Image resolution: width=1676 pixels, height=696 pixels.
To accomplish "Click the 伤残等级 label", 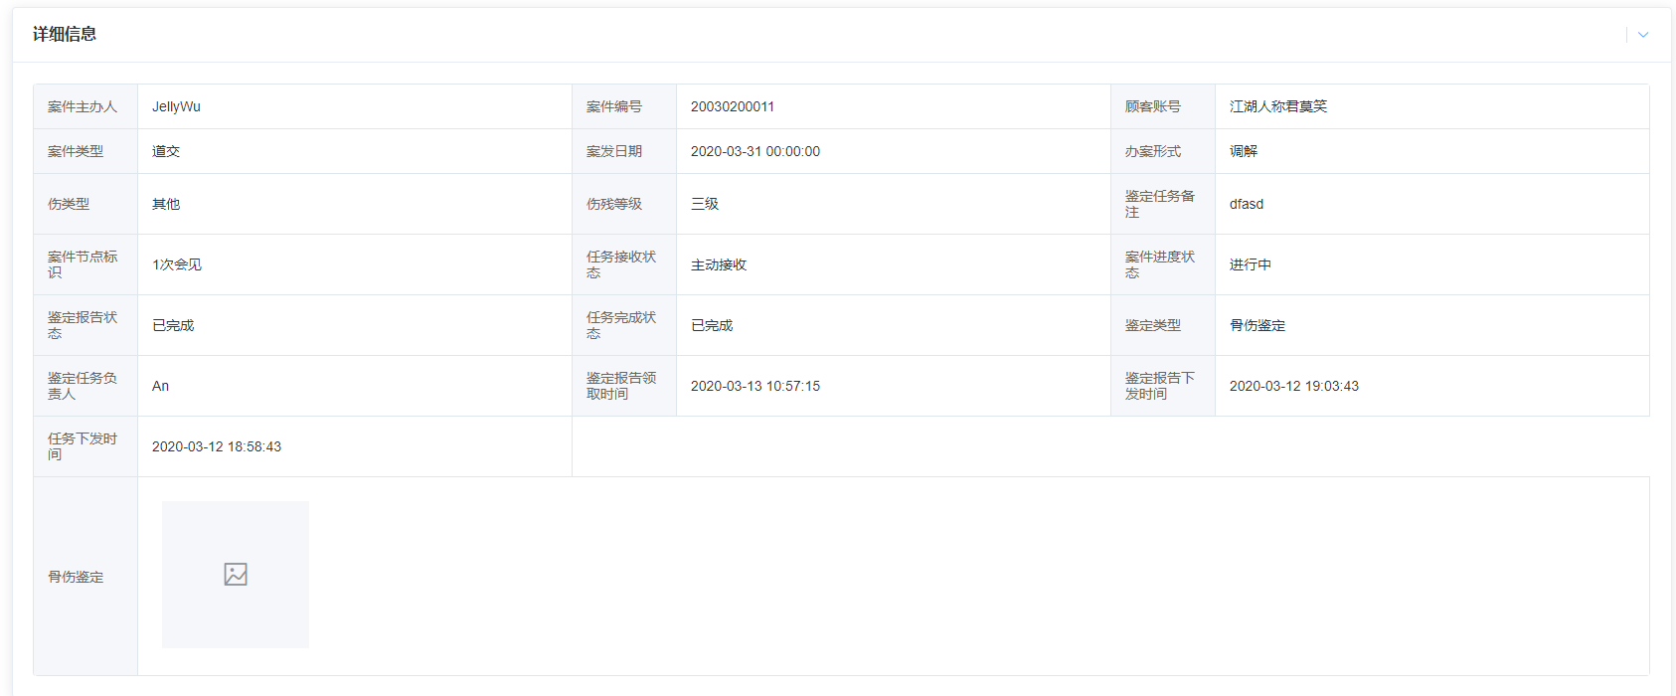I will 614,204.
